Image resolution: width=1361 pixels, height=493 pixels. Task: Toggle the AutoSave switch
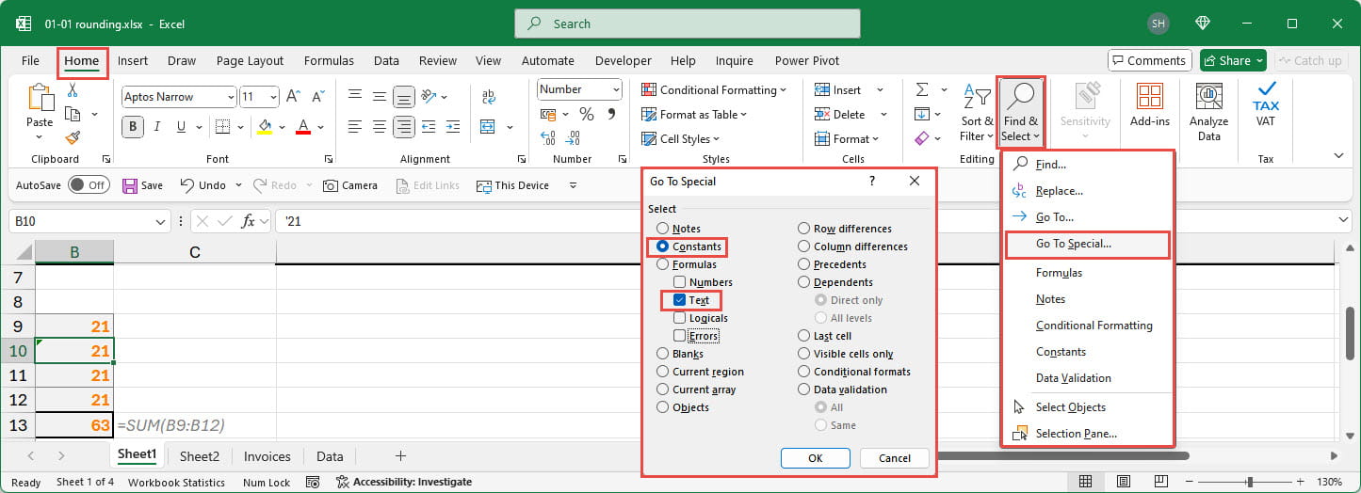coord(88,185)
